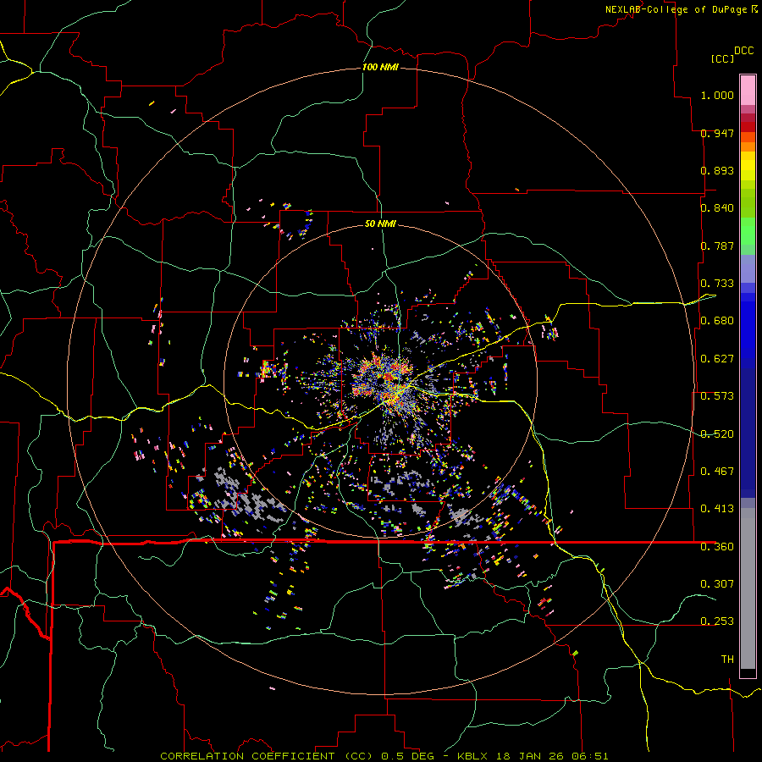Click the 0.307 color scale value

coord(717,583)
